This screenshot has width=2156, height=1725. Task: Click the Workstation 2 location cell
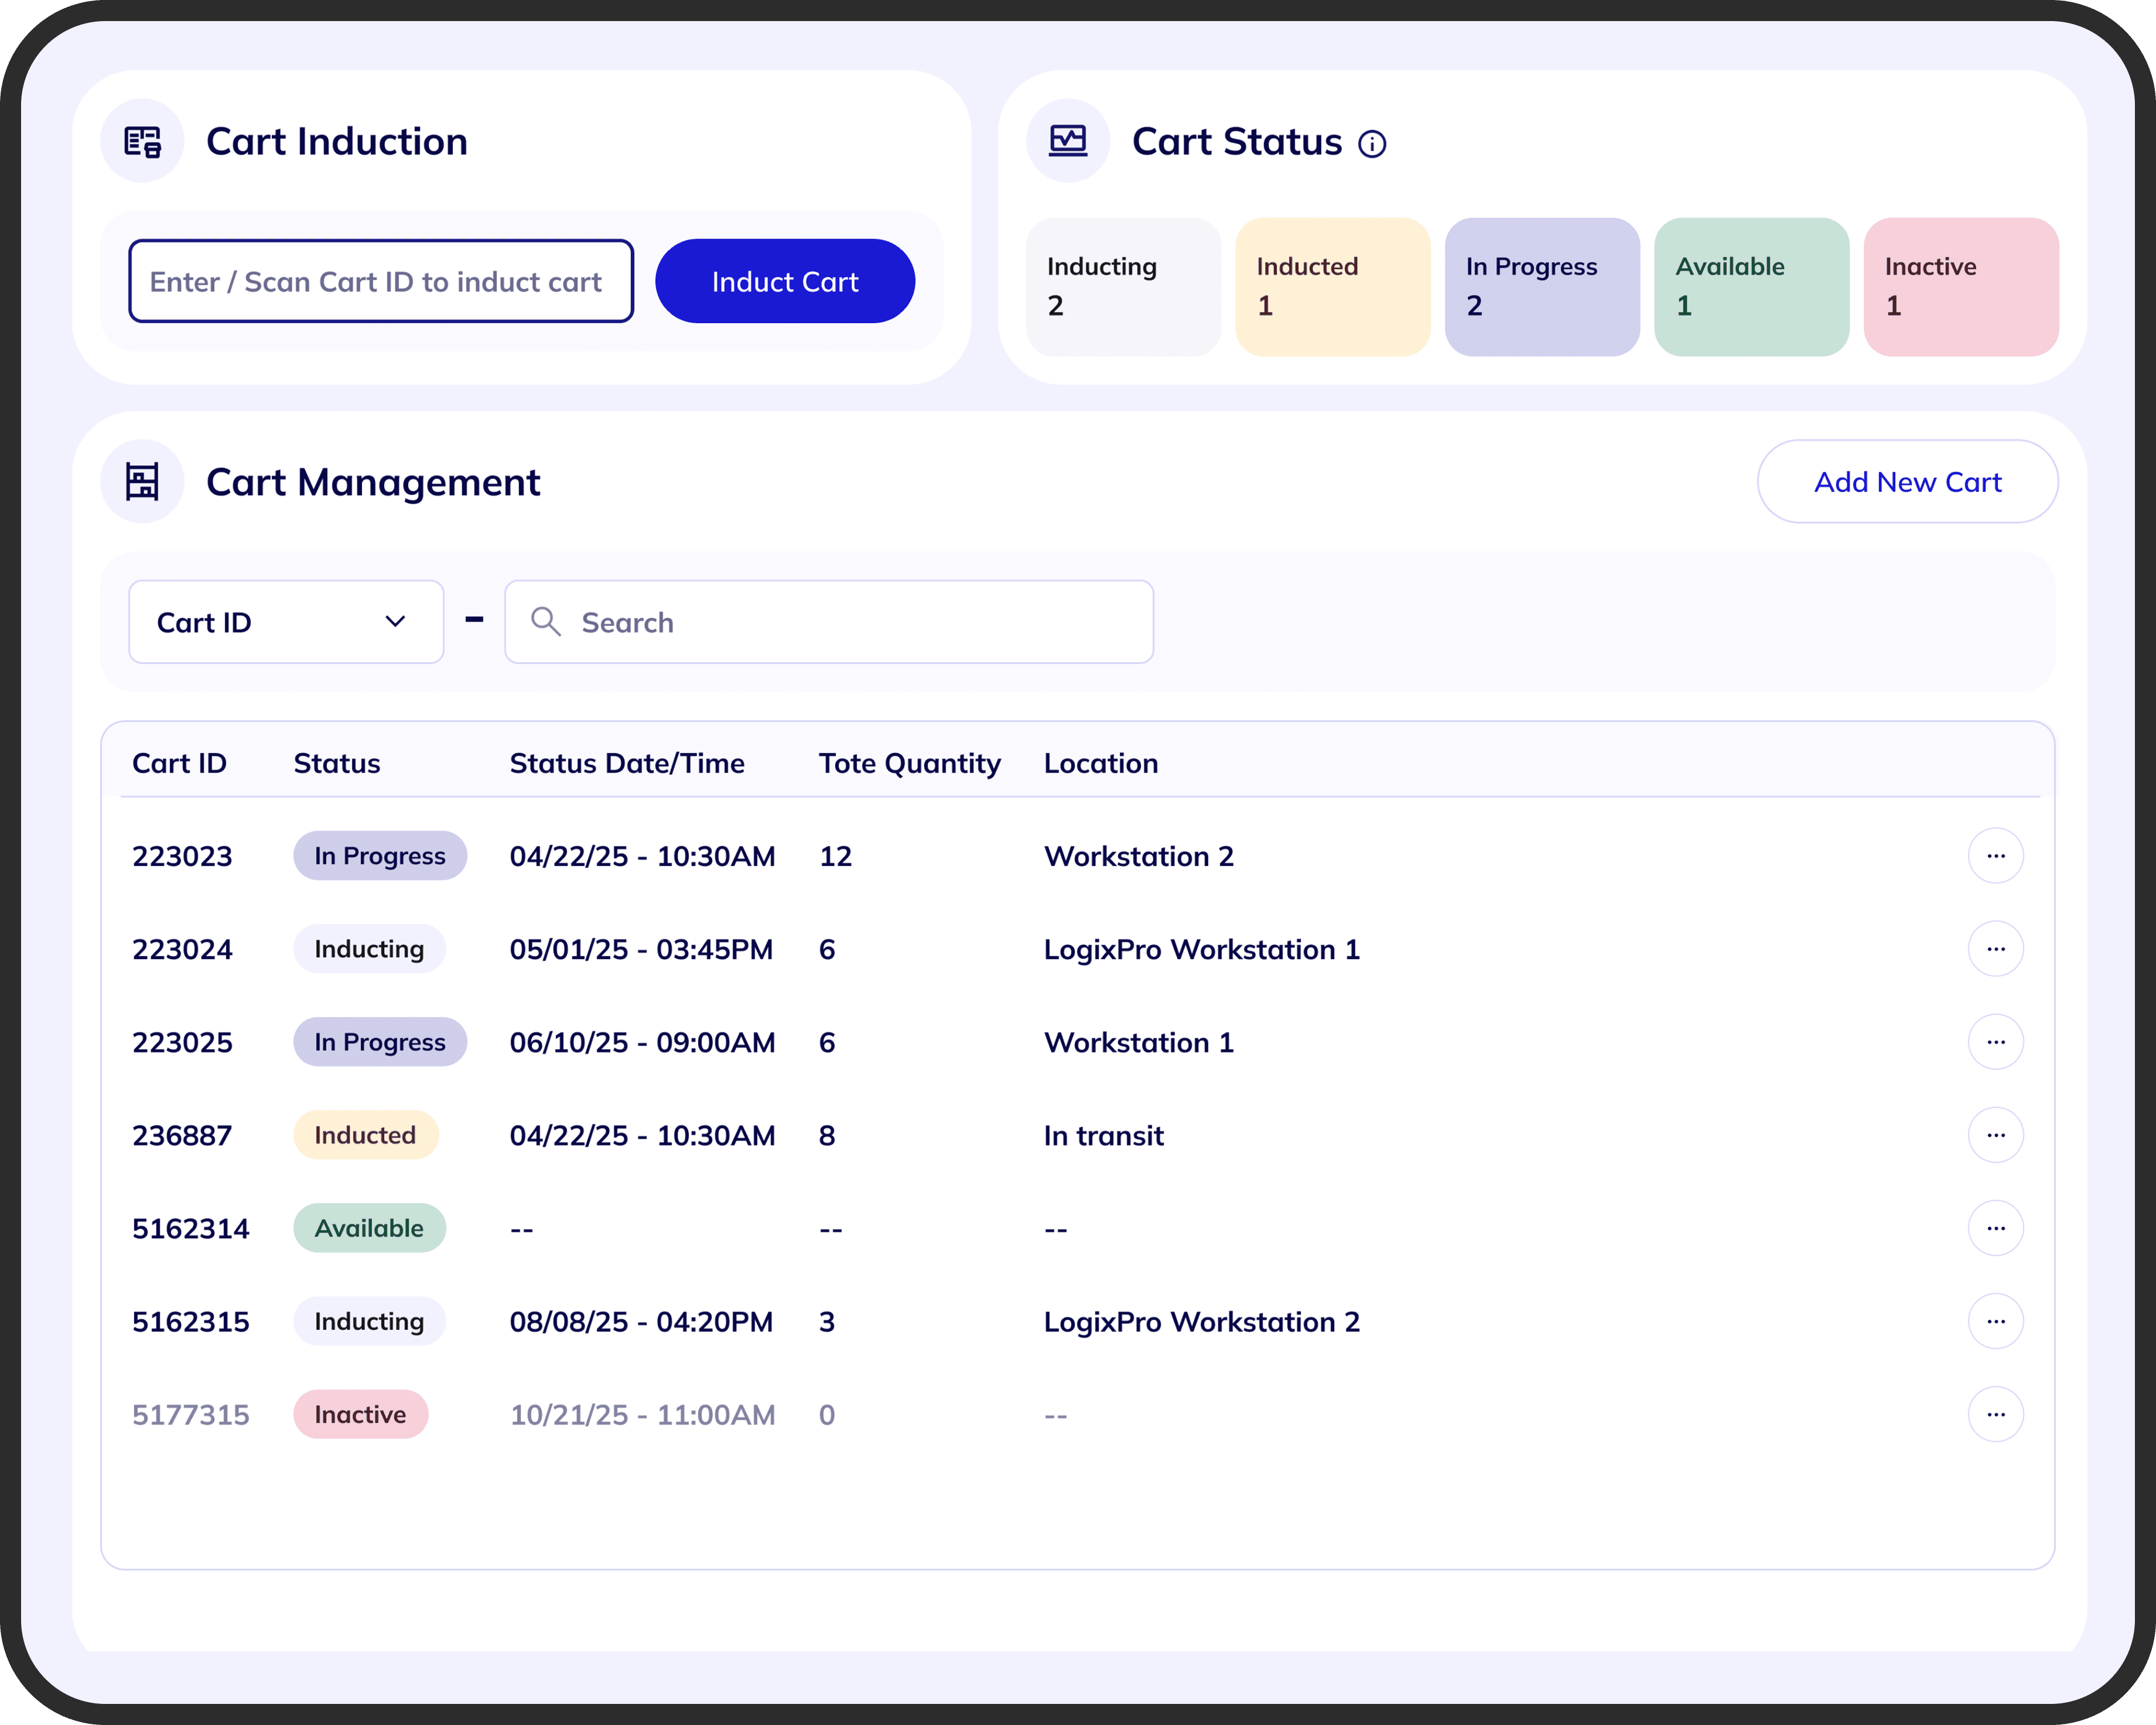[1139, 857]
